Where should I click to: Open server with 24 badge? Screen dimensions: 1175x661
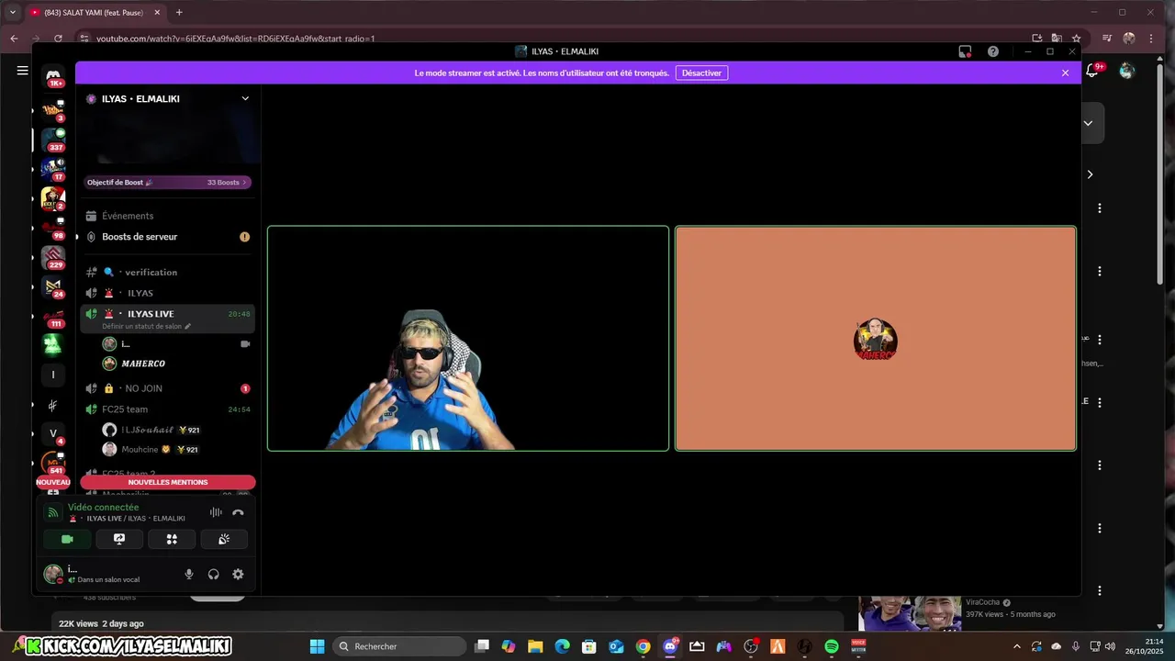[53, 286]
